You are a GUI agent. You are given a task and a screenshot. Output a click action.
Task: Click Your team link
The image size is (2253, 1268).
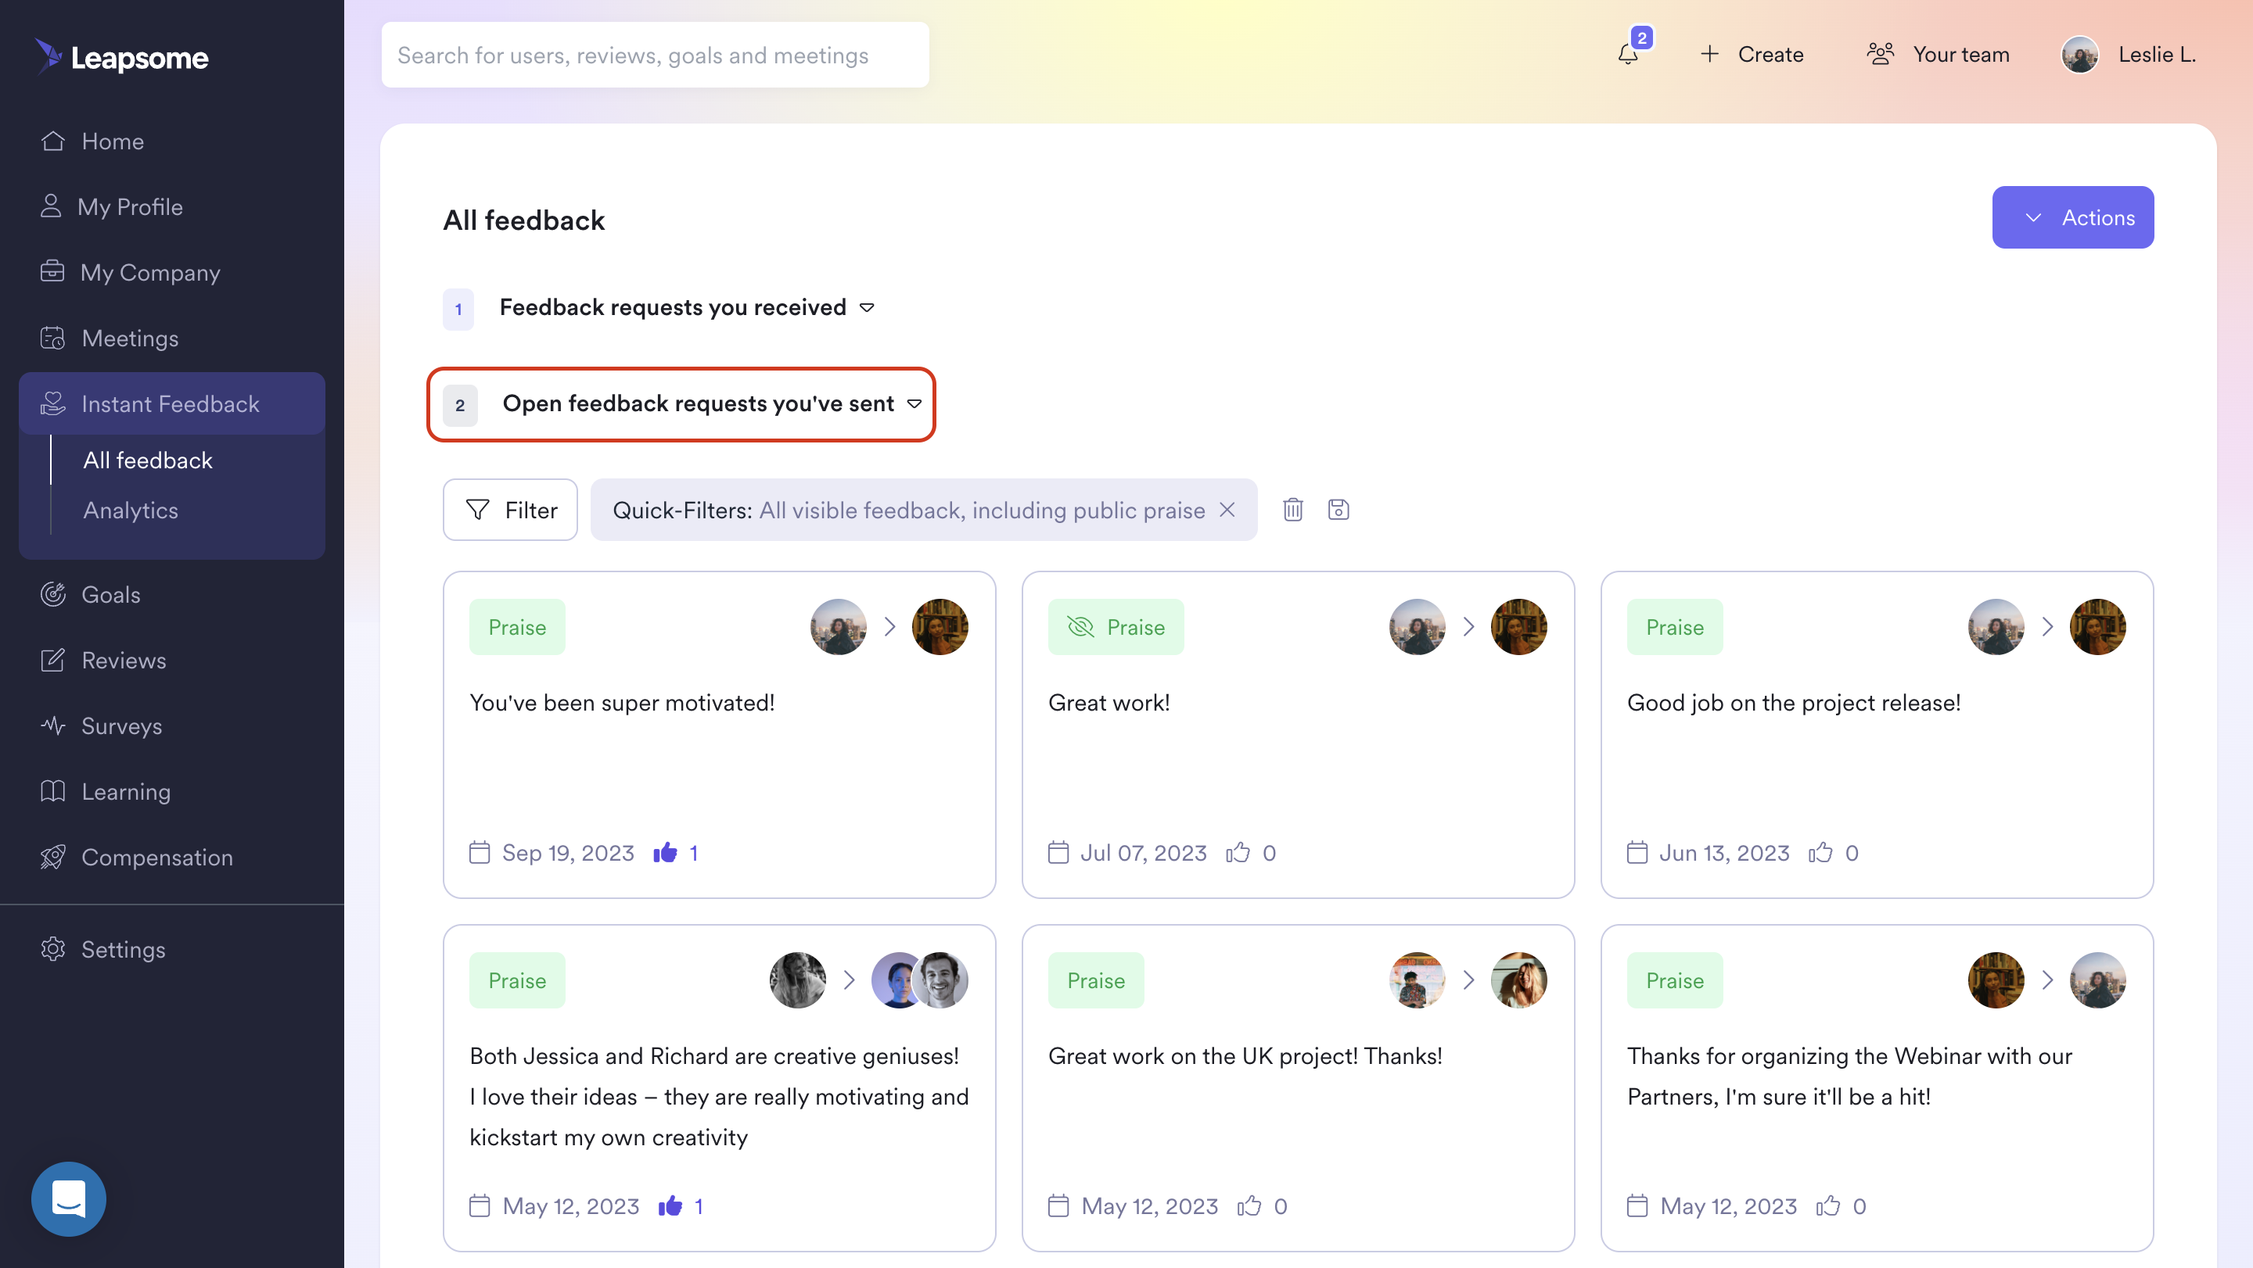tap(1961, 54)
